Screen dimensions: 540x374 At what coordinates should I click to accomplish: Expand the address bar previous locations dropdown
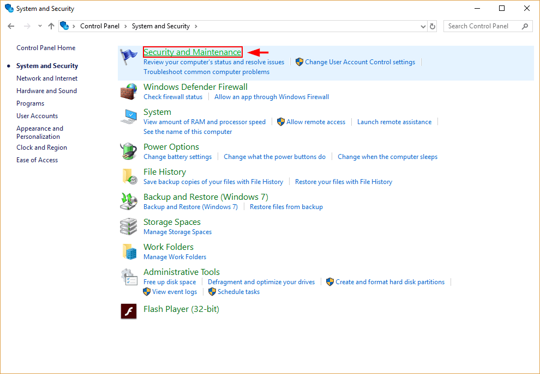[423, 26]
